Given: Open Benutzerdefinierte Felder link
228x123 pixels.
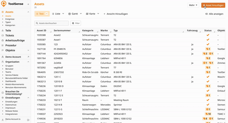Looking at the screenshot, I should click(x=17, y=78).
